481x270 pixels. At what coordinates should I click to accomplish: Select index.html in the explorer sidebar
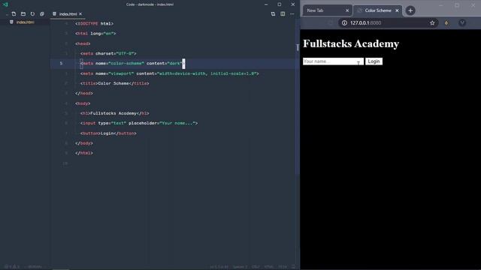(x=25, y=22)
